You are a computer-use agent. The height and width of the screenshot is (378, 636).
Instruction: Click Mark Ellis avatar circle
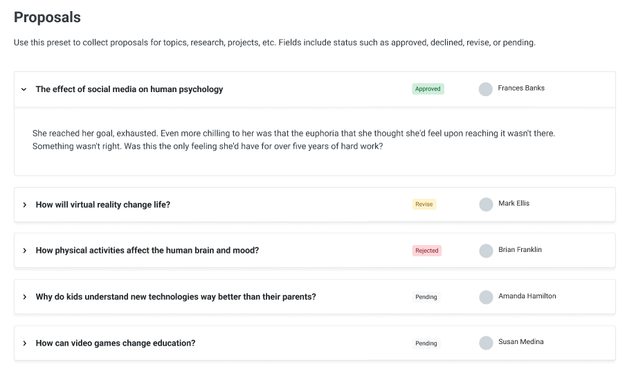click(486, 204)
